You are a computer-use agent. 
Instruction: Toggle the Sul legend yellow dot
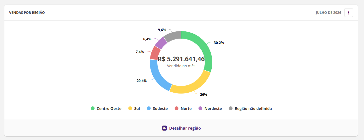click(x=130, y=108)
